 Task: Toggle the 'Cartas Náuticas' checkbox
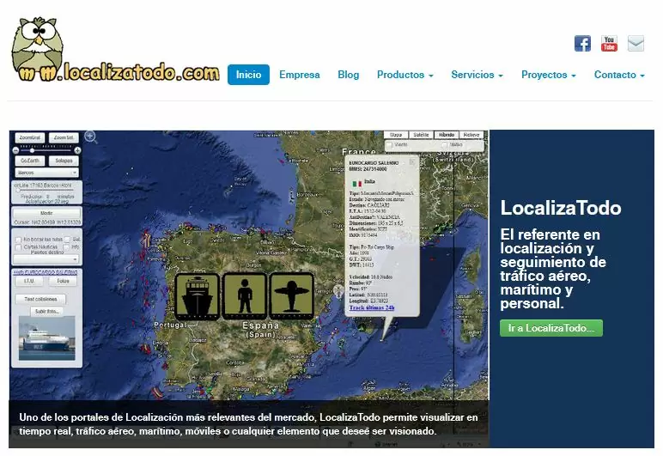[18, 246]
